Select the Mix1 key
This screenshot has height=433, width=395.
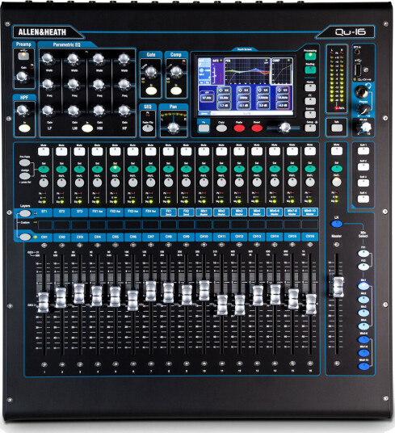point(363,286)
